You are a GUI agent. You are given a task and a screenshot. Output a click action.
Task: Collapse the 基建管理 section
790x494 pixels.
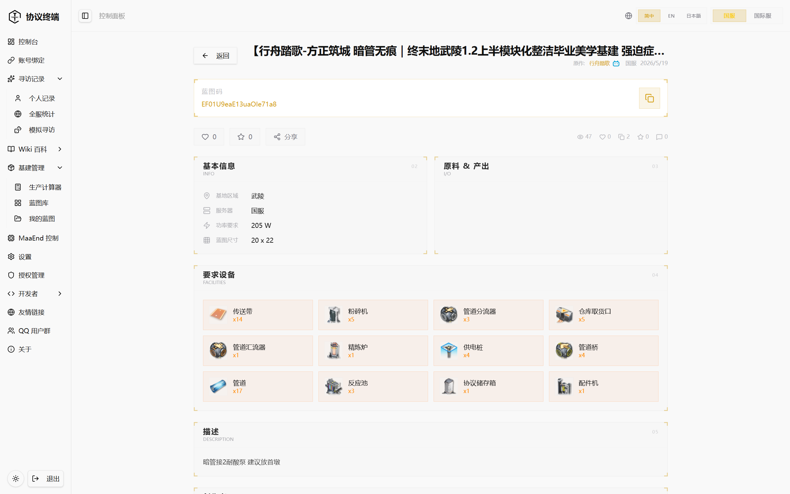[35, 168]
